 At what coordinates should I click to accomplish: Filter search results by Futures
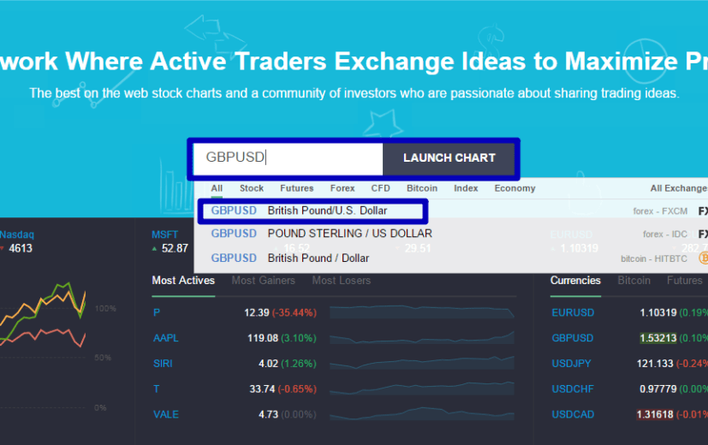[x=297, y=188]
